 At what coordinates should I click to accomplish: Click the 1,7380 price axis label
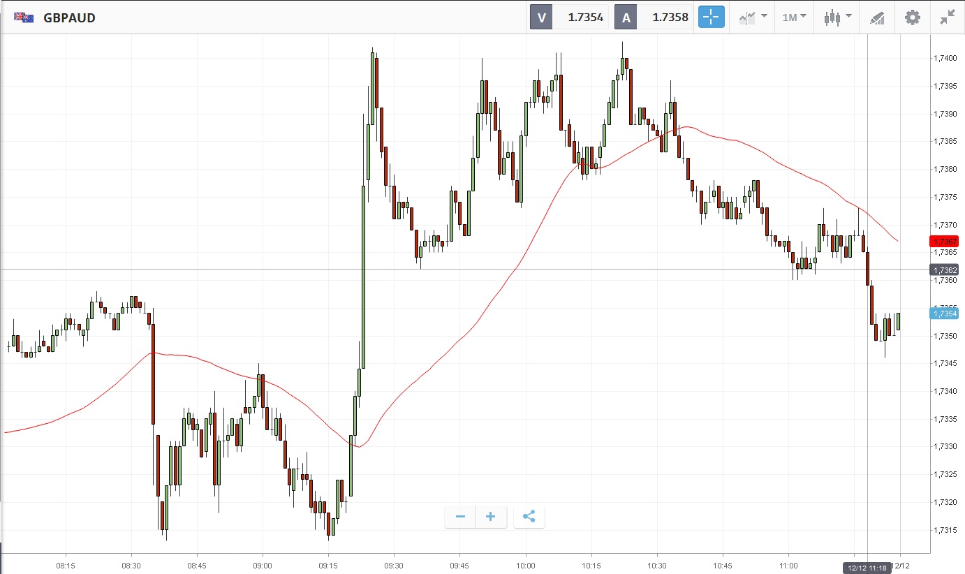(x=945, y=169)
